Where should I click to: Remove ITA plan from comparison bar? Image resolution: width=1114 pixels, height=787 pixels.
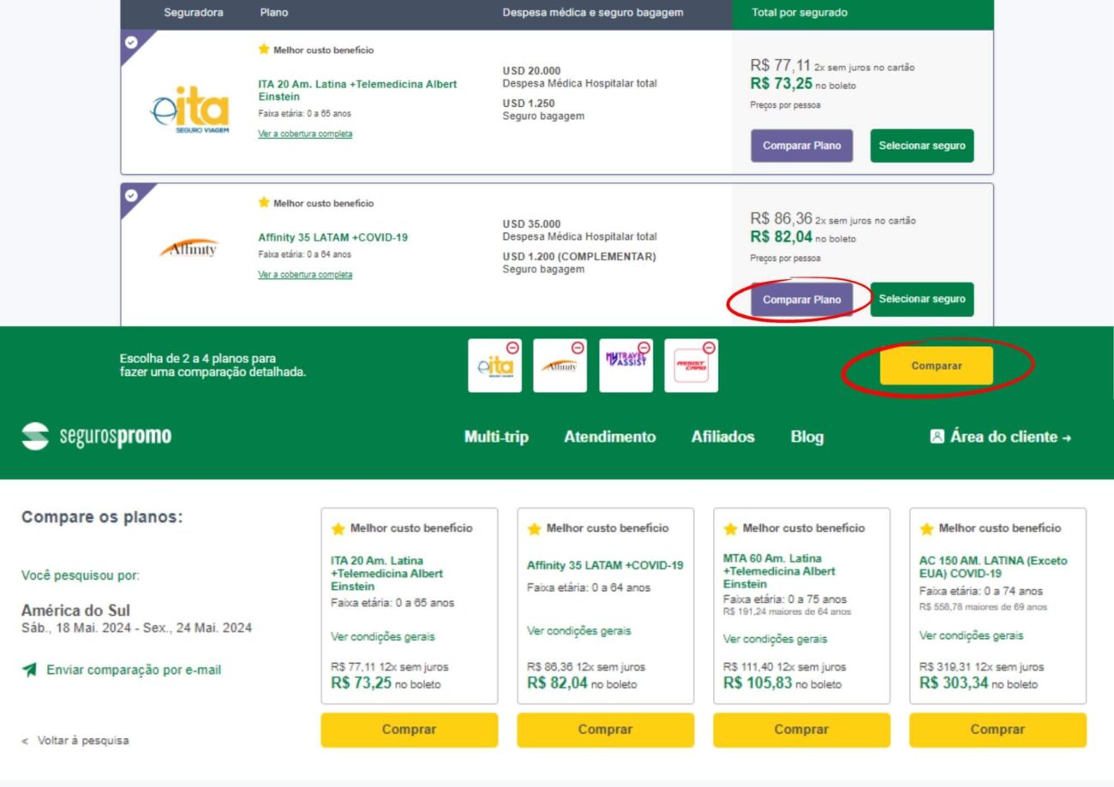[512, 348]
